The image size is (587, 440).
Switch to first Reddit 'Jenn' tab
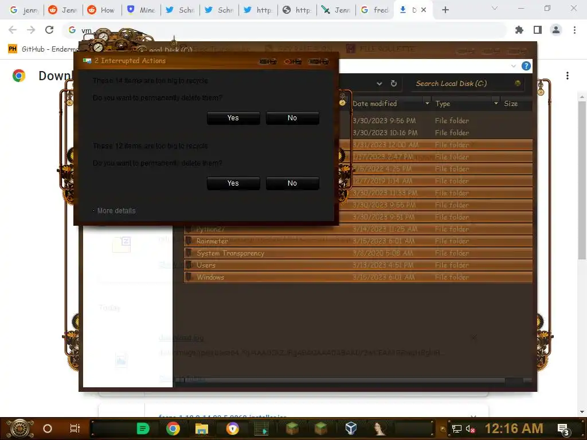[x=63, y=10]
